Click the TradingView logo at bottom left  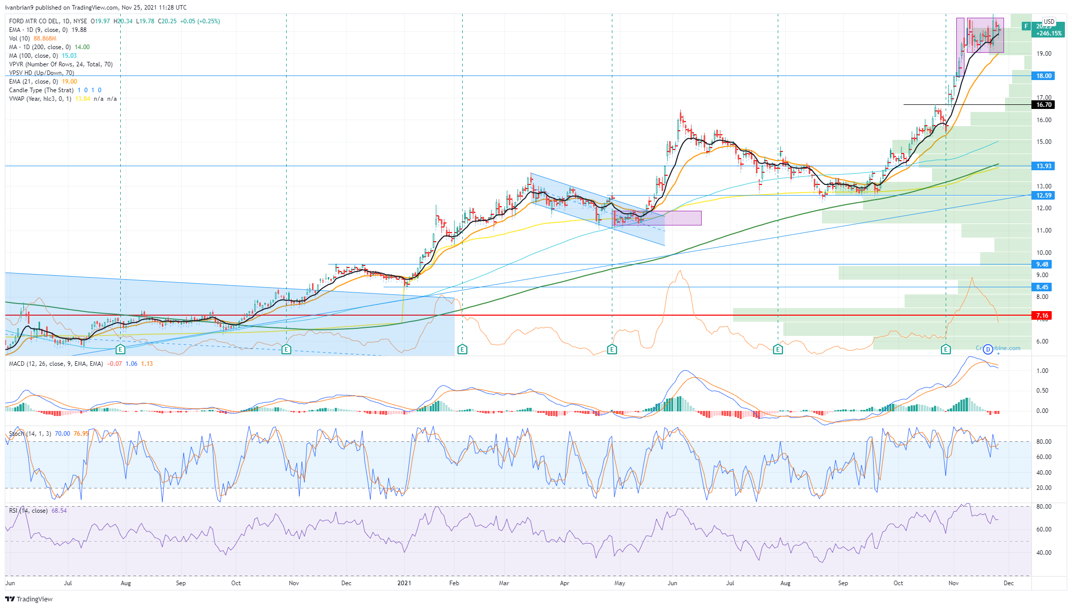click(x=29, y=599)
